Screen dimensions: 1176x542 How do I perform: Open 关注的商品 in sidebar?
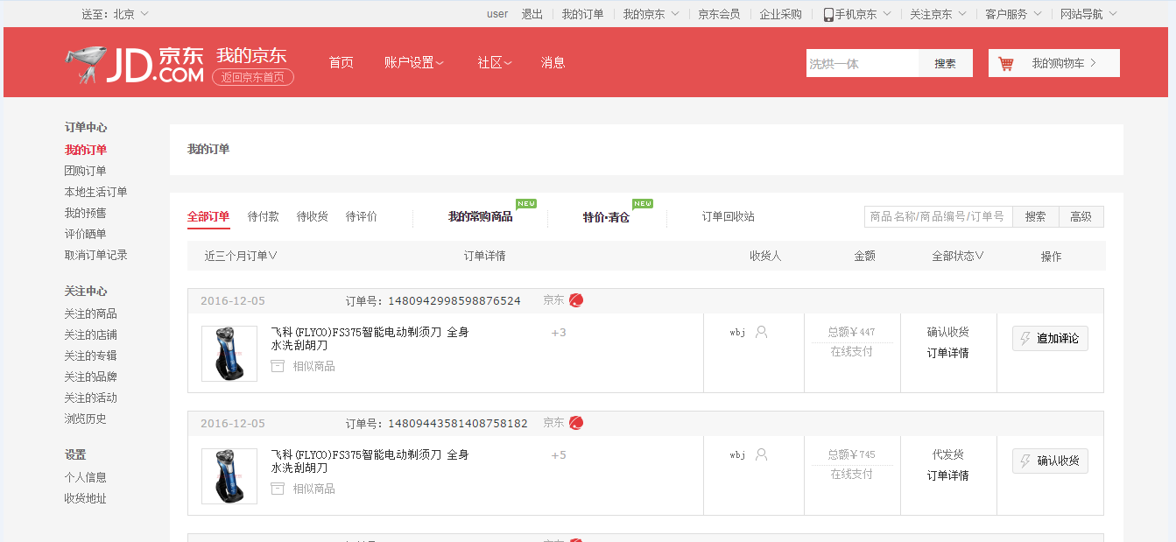coord(90,313)
